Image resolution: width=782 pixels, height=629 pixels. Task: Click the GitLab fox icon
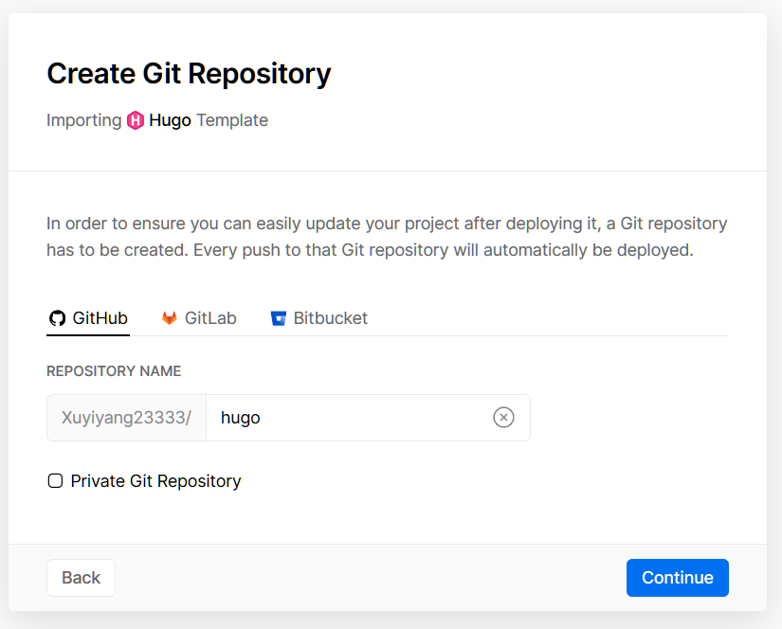coord(170,318)
